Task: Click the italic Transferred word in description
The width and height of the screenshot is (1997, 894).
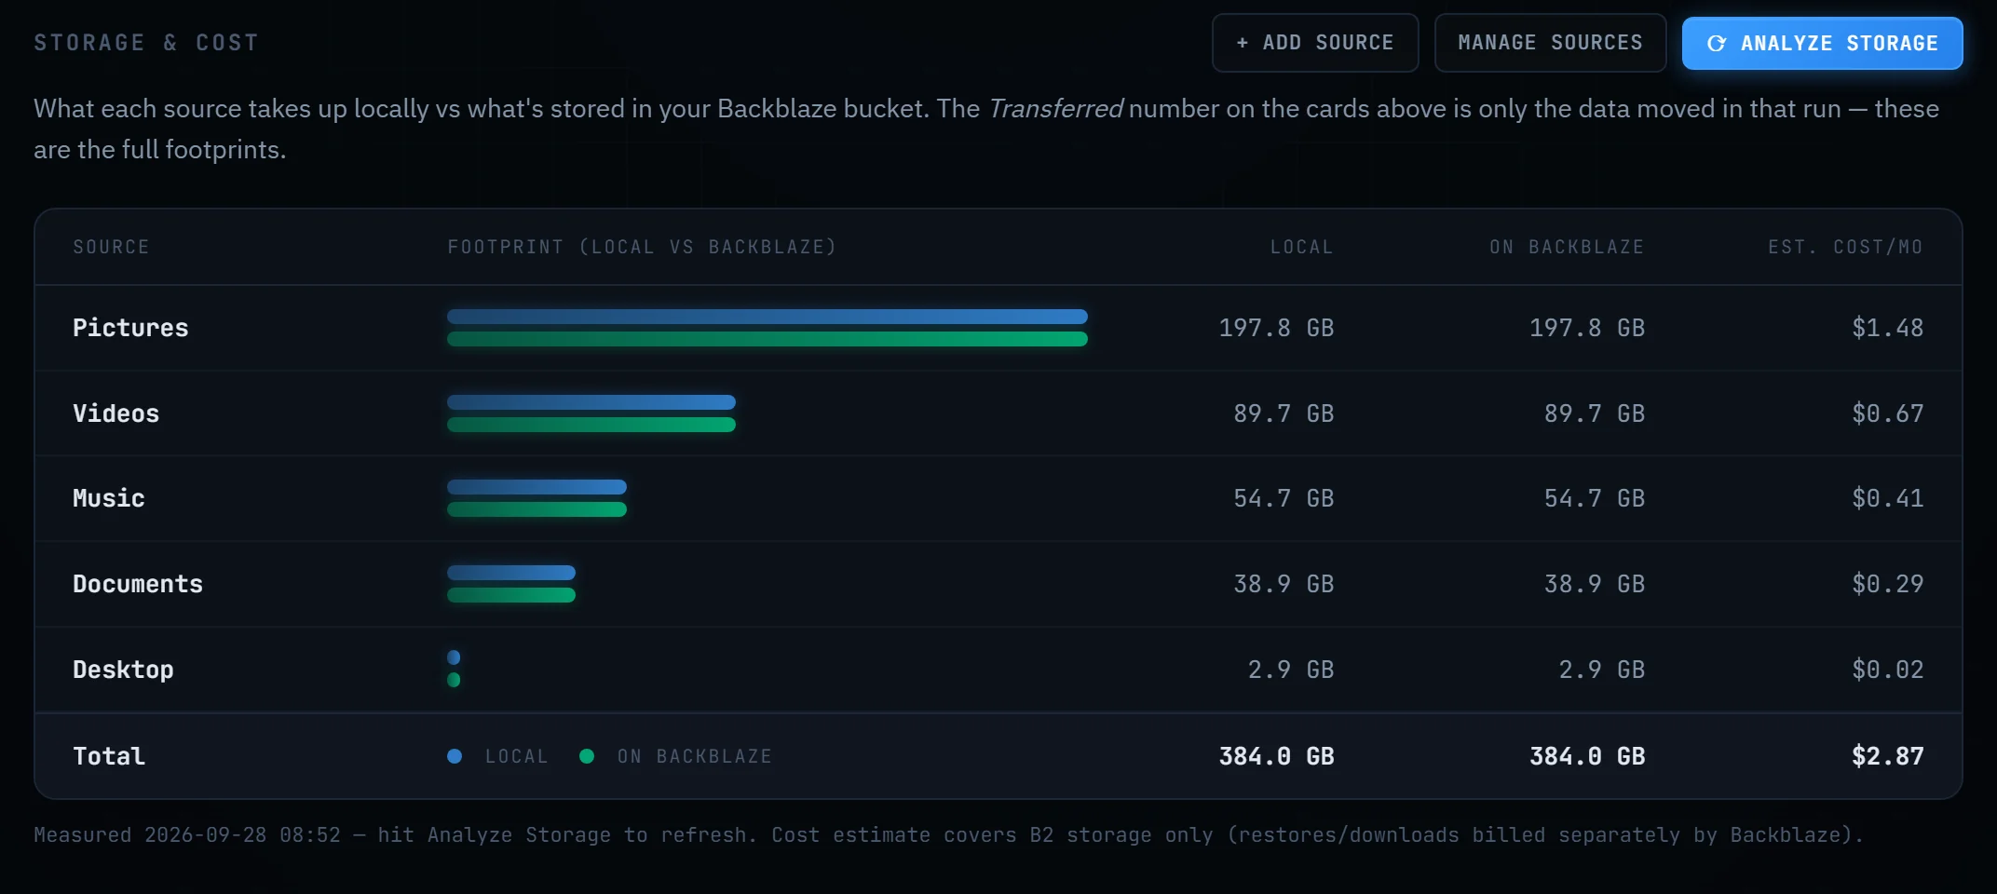Action: 1055,109
